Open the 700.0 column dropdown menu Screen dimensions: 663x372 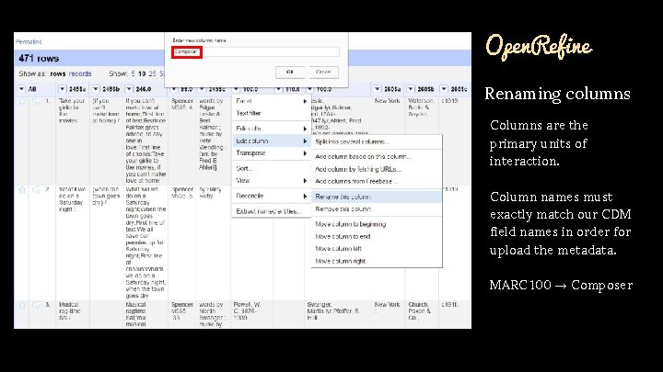(310, 89)
